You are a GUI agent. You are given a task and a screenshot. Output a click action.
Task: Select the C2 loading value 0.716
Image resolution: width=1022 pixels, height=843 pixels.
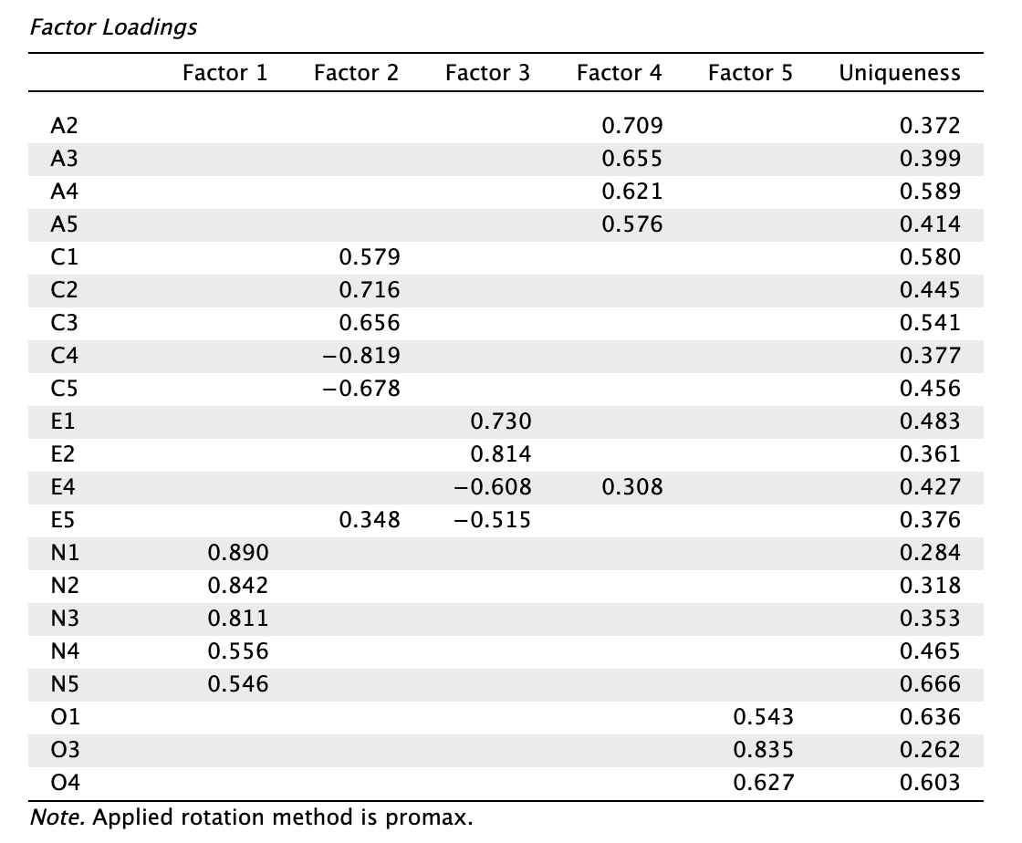click(x=370, y=289)
